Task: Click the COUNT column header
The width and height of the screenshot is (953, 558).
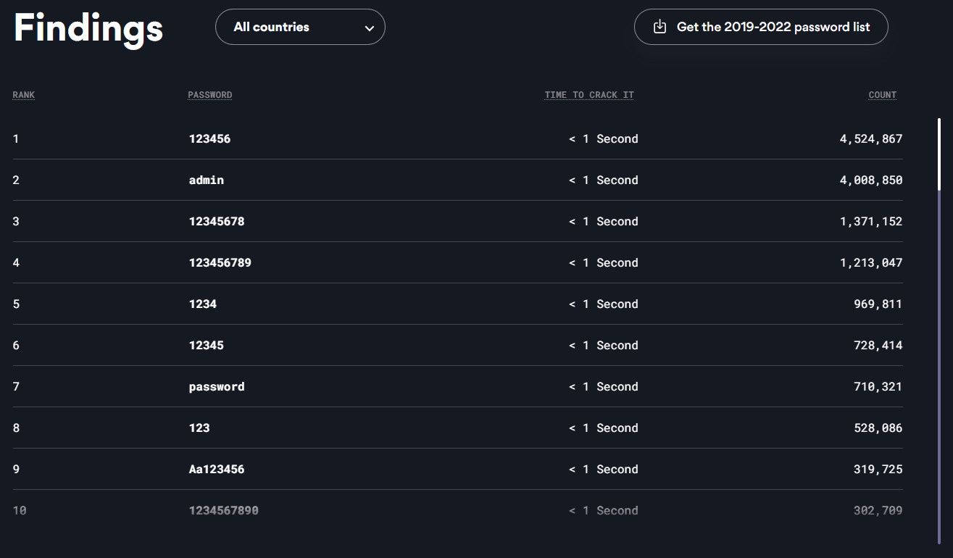Action: click(883, 95)
